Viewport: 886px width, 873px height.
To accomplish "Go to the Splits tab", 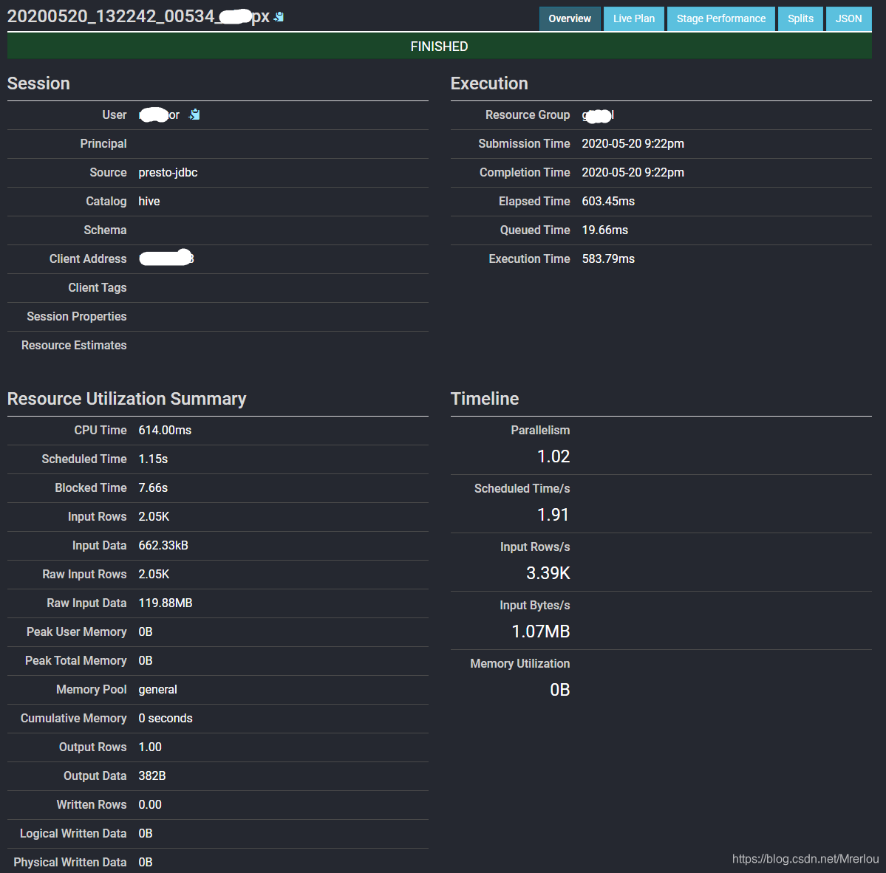I will [x=800, y=18].
